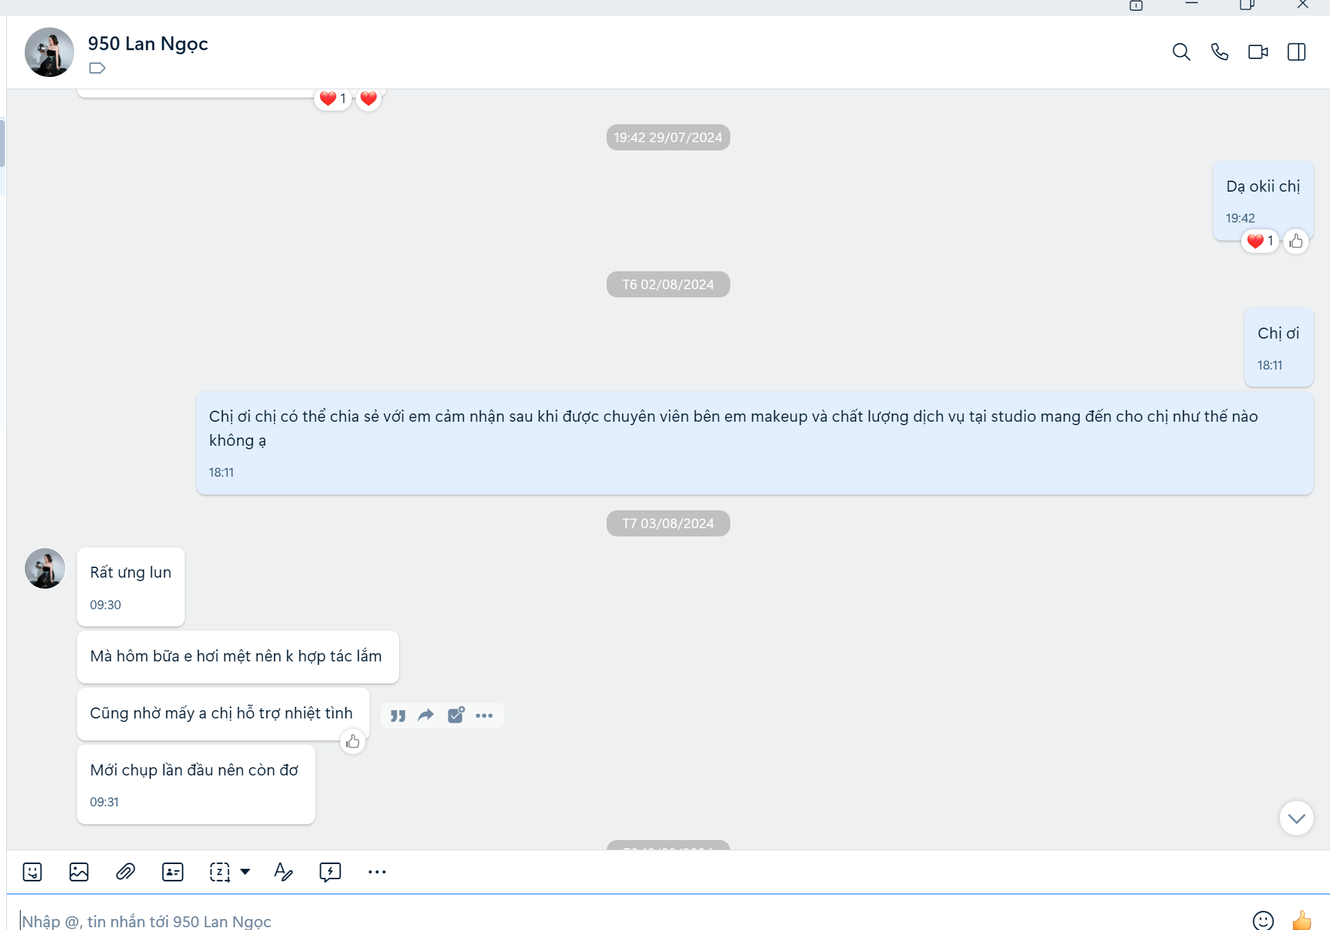Open the quick message icon
1330x930 pixels.
click(330, 872)
